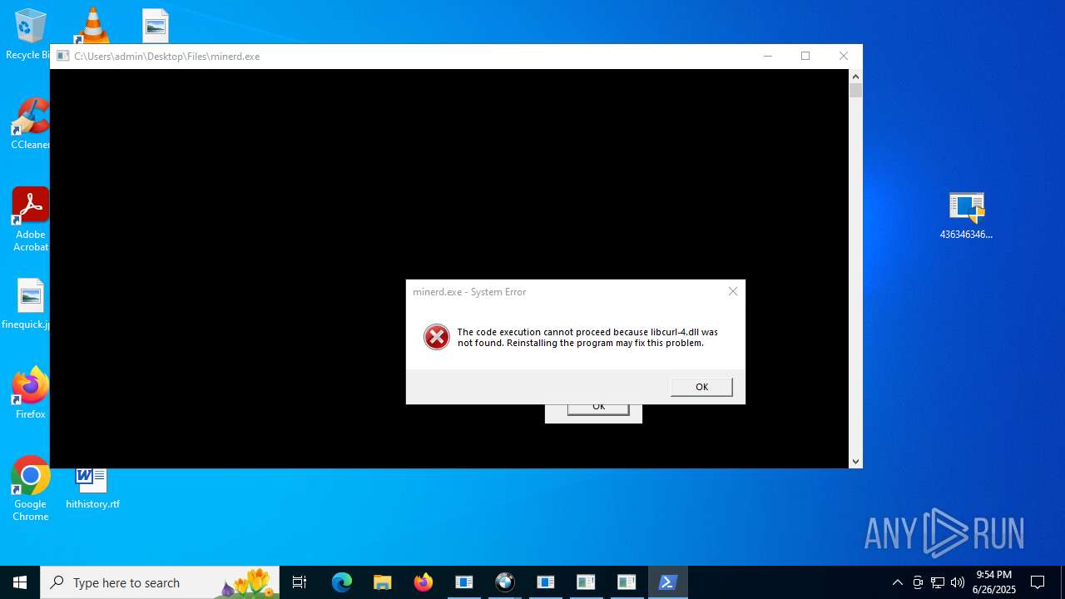Screen dimensions: 1065x599
Task: Select Firefox desktop shortcut
Action: click(30, 393)
